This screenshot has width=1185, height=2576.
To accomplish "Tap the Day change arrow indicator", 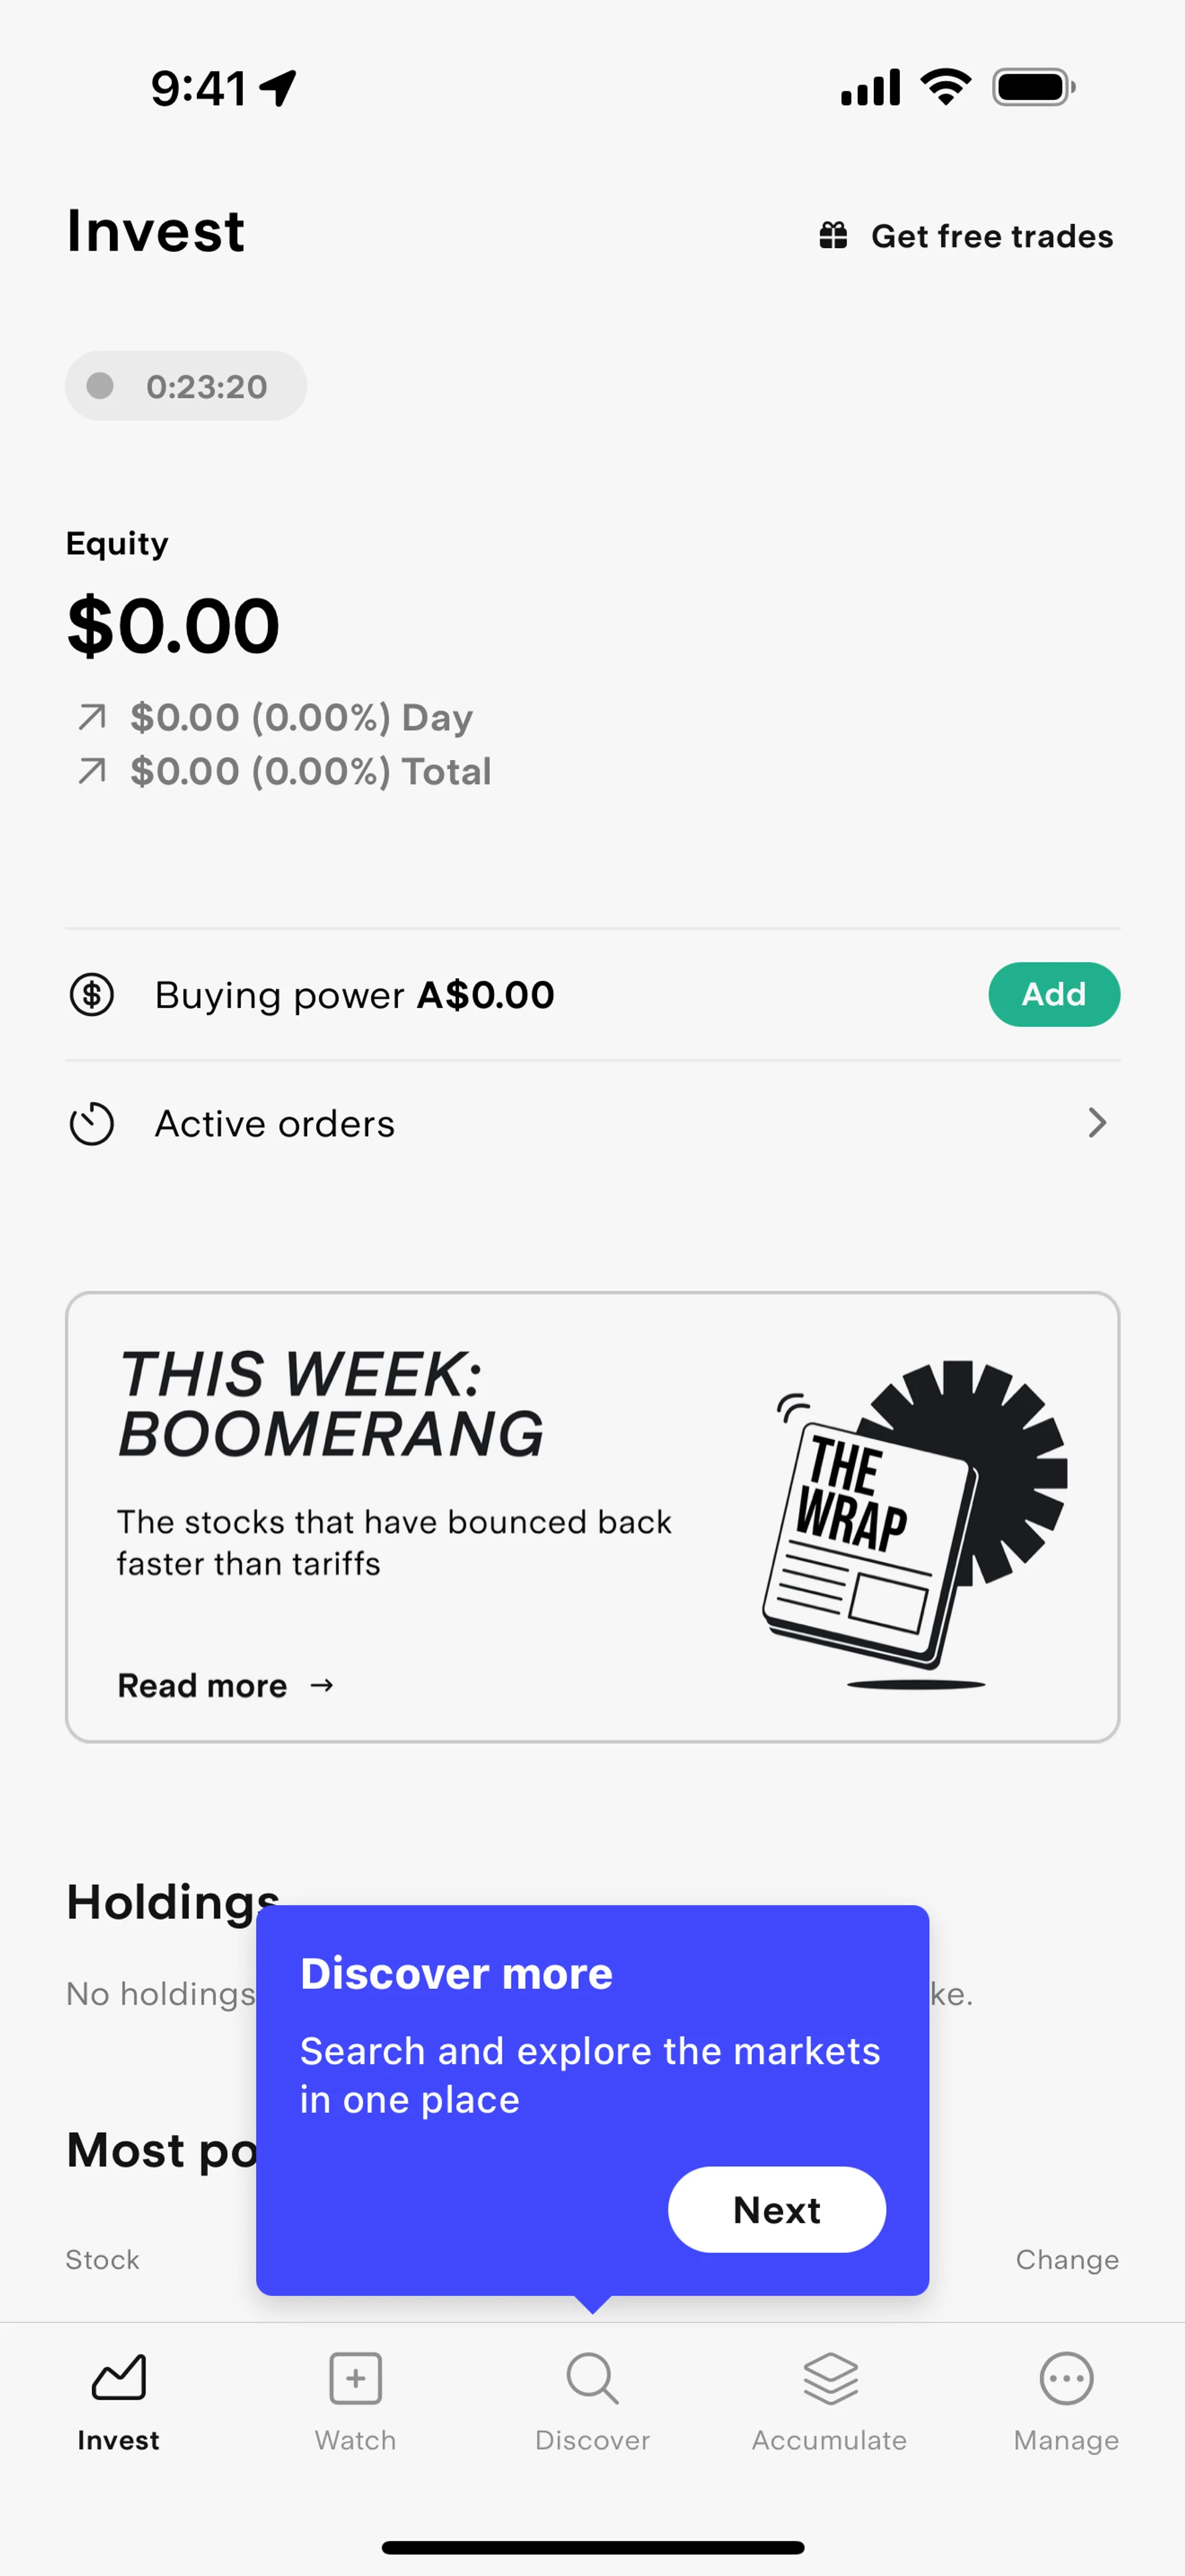I will (92, 717).
